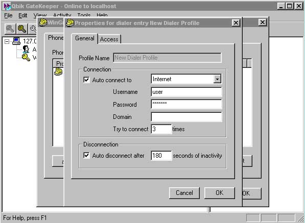Open the Edit menu
305x223 pixels.
point(23,15)
